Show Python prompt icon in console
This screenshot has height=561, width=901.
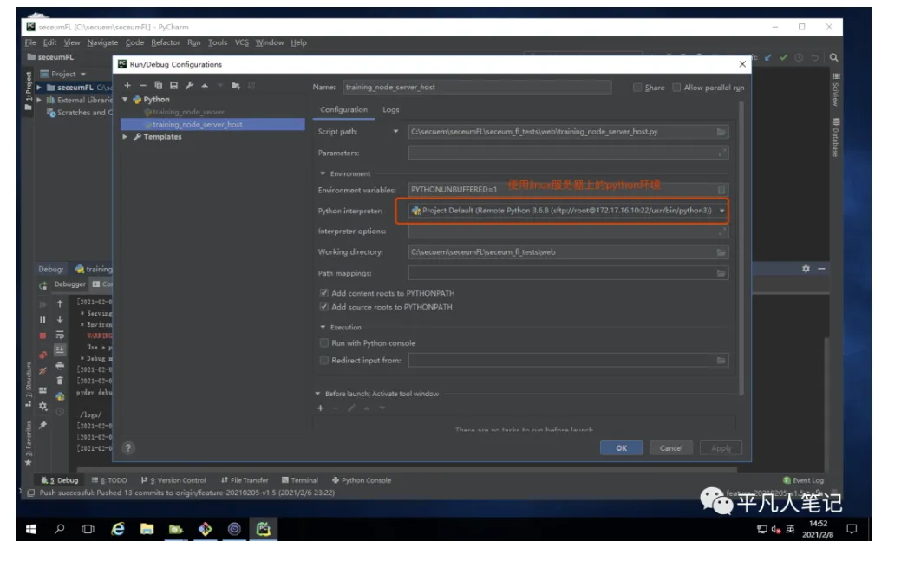60,396
